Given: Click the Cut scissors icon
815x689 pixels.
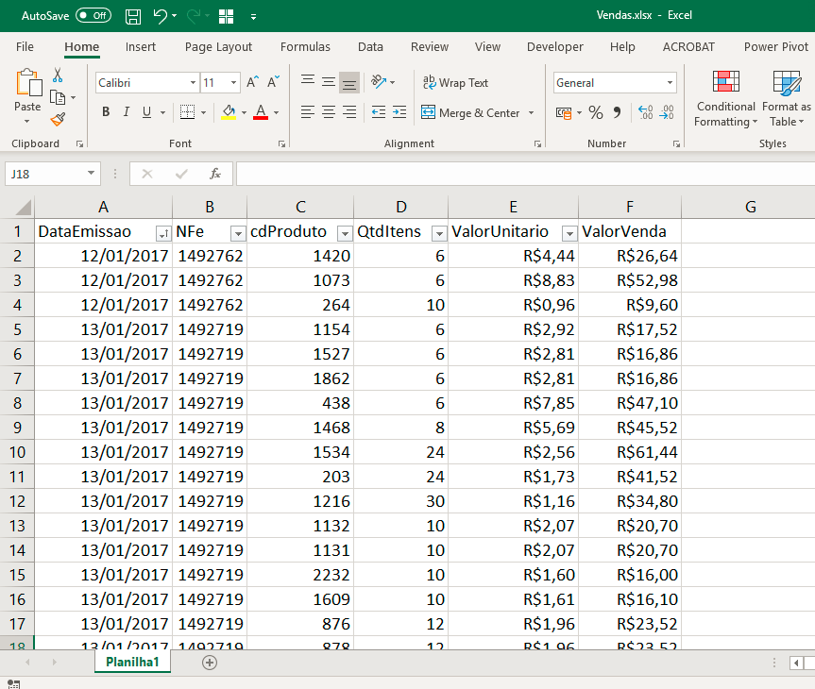Looking at the screenshot, I should coord(58,76).
